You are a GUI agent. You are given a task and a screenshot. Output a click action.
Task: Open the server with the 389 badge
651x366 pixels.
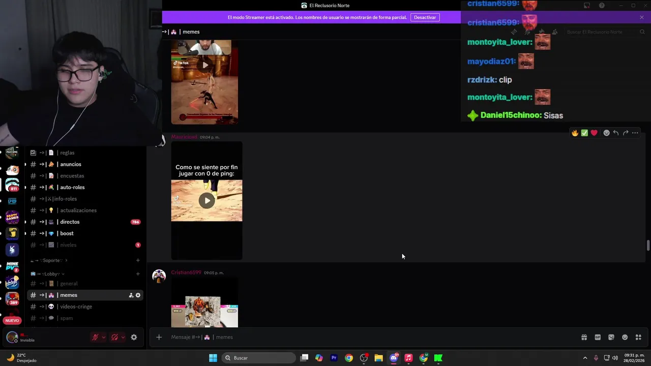pyautogui.click(x=12, y=298)
